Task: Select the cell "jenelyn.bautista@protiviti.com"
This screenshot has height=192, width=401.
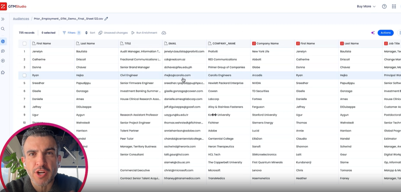Action: point(184,52)
